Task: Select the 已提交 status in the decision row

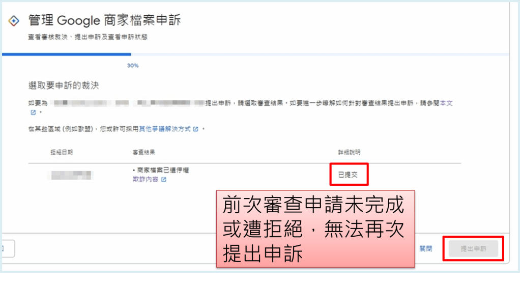Action: pos(348,175)
